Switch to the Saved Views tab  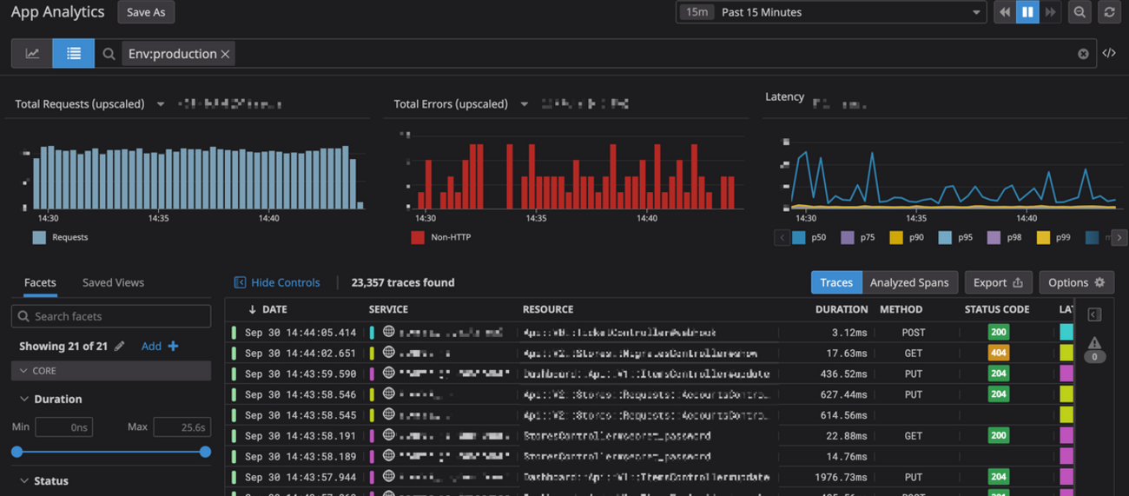[113, 282]
